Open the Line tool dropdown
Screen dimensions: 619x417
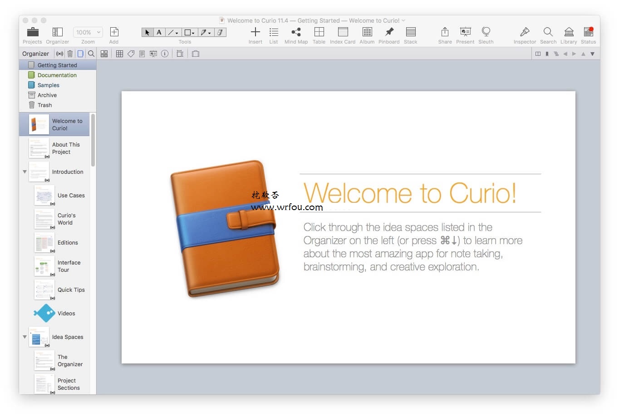(x=172, y=32)
